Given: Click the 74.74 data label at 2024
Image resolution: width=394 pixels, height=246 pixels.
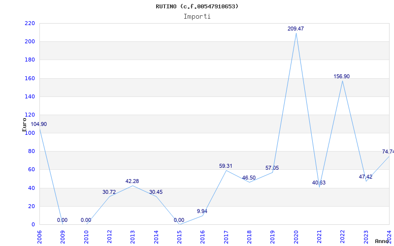Looking at the screenshot, I should click(x=388, y=152).
